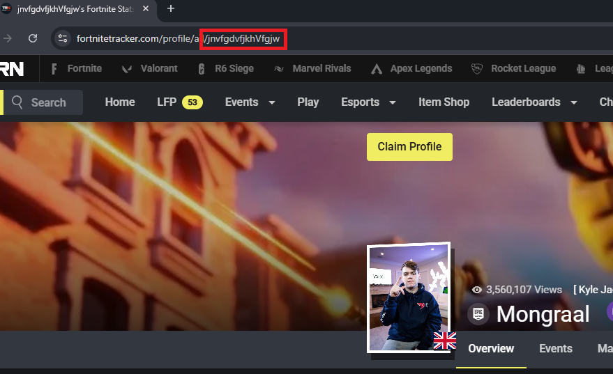Switch to the Overview tab
The image size is (613, 374).
click(x=491, y=349)
